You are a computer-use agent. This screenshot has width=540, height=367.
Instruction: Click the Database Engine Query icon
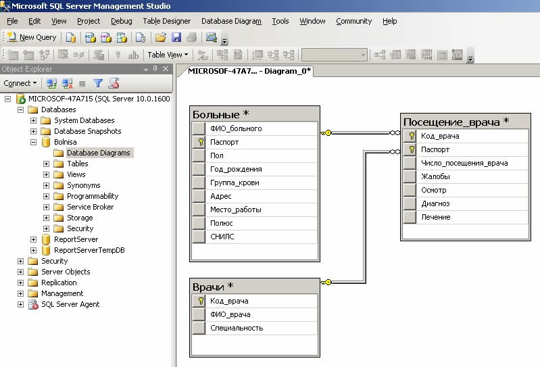71,37
